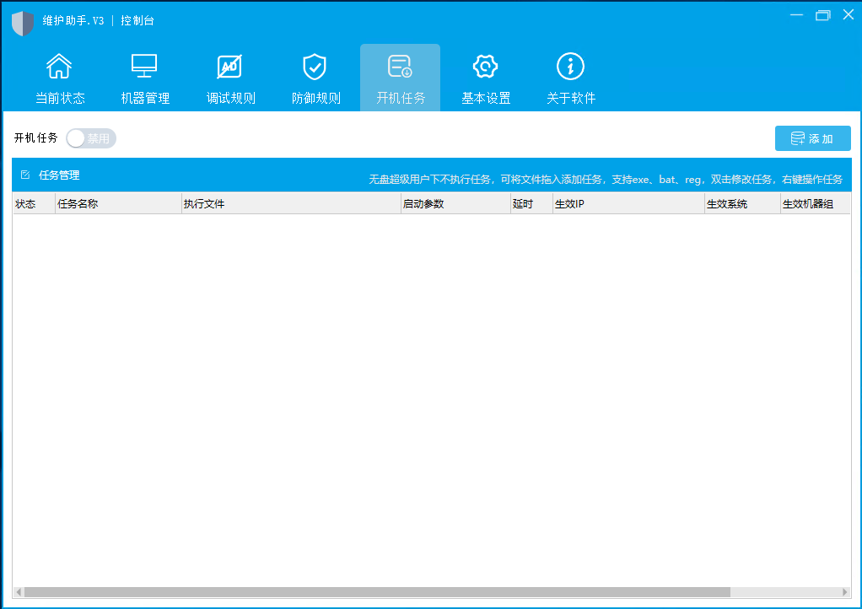
Task: Click the 无盘超级用户 hint text
Action: (x=606, y=179)
